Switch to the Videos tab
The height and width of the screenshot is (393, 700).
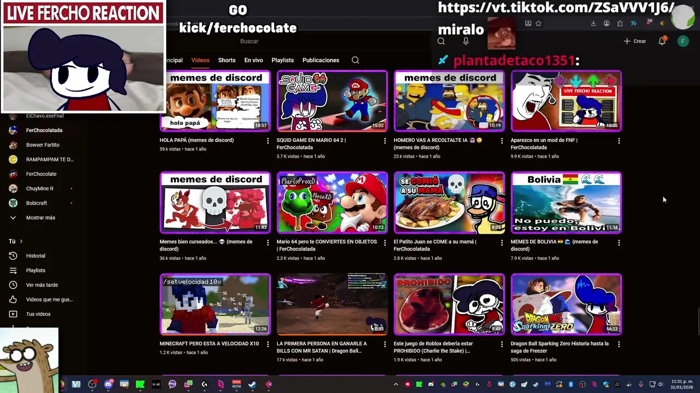[200, 60]
